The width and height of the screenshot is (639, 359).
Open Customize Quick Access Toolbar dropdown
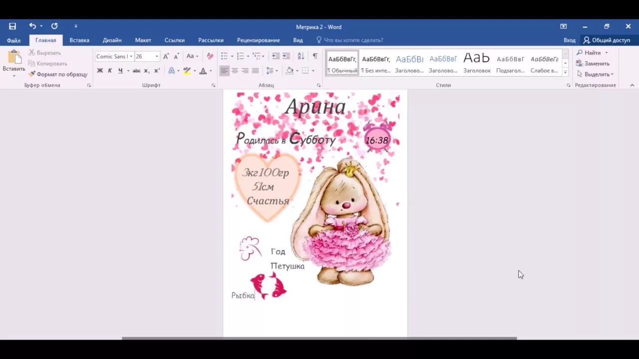click(x=76, y=26)
